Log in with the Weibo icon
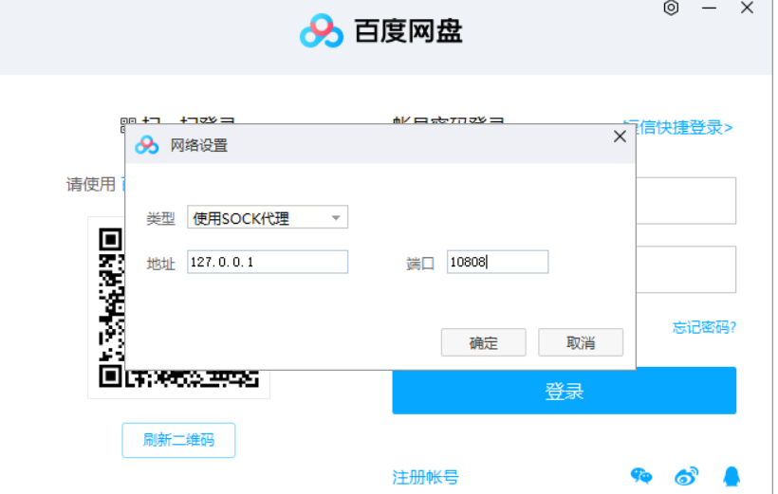 [x=686, y=476]
